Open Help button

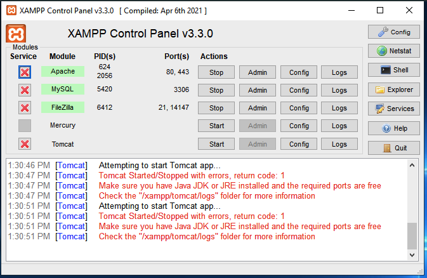click(394, 128)
